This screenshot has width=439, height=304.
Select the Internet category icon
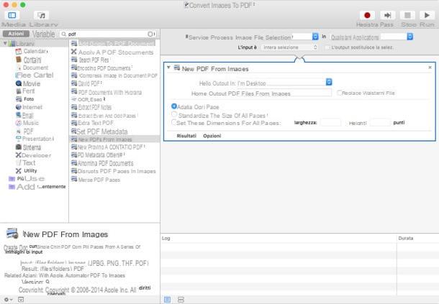pos(19,107)
